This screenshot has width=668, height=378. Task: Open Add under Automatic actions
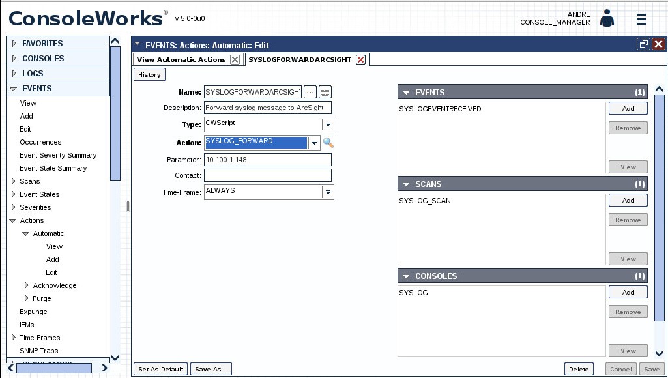point(52,259)
